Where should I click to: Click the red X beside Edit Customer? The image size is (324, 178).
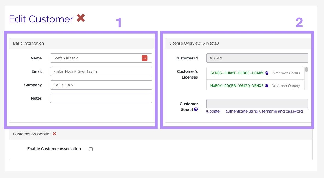(x=81, y=18)
